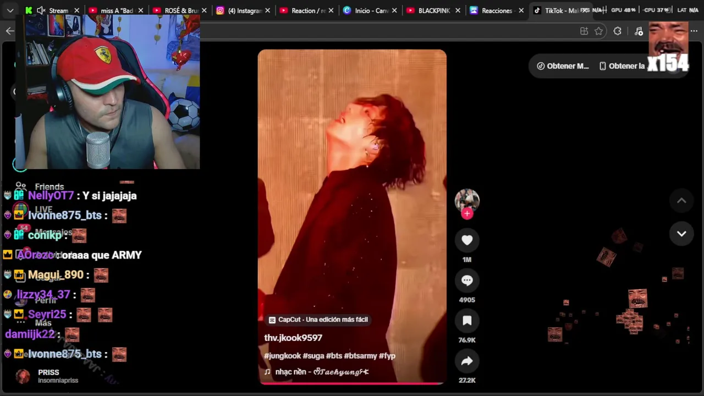This screenshot has width=704, height=396.
Task: Close the Inicio - Canva tab
Action: tap(394, 10)
